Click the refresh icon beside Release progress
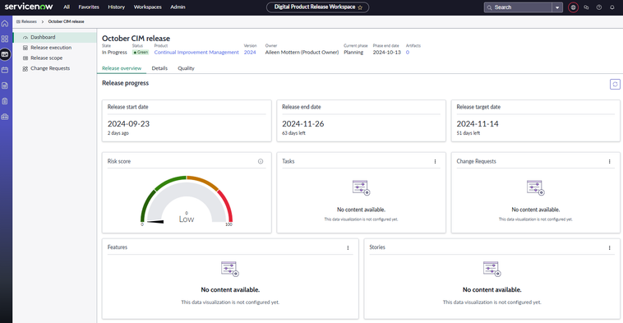Image resolution: width=623 pixels, height=323 pixels. 615,84
